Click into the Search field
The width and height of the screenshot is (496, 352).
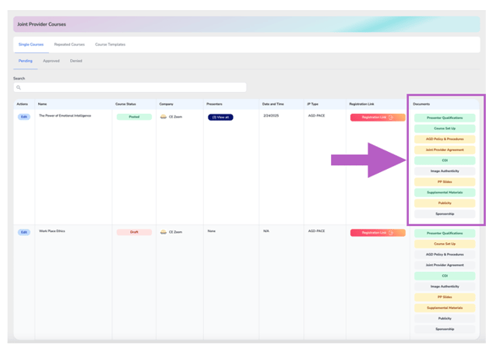132,88
